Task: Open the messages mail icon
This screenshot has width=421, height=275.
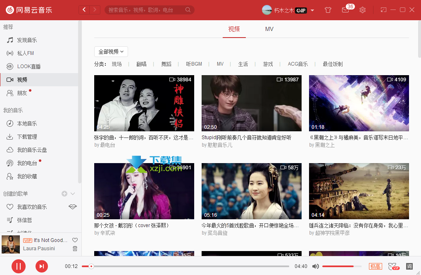Action: coord(345,10)
